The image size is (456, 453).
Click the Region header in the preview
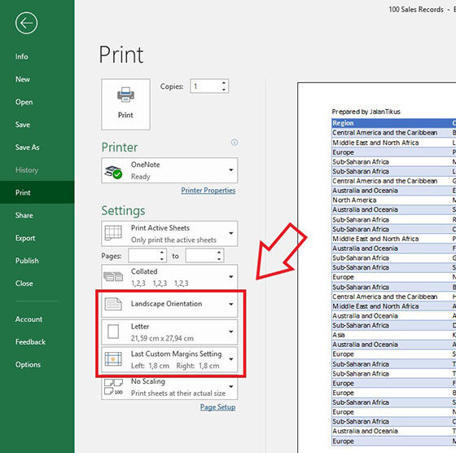pos(343,123)
